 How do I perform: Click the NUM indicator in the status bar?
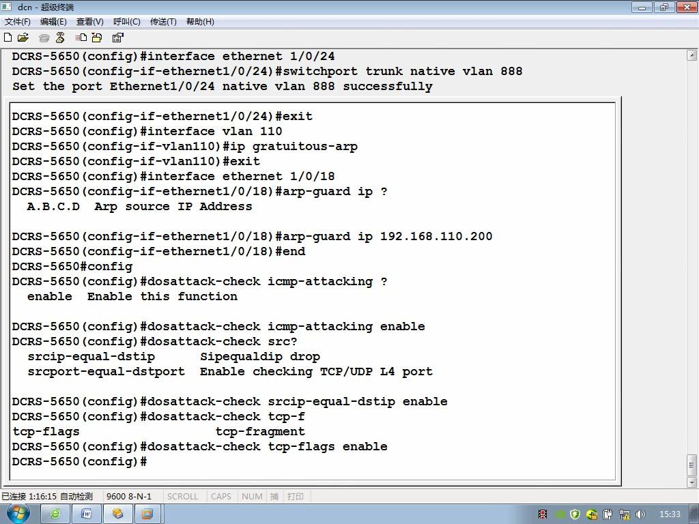point(252,497)
